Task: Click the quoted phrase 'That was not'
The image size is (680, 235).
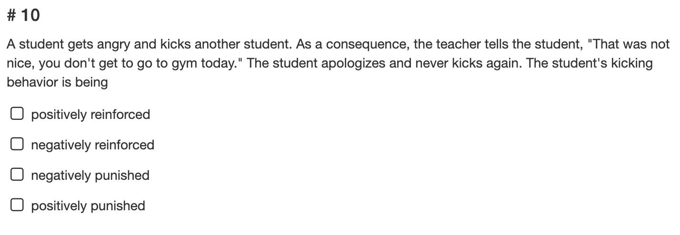Action: tap(629, 45)
